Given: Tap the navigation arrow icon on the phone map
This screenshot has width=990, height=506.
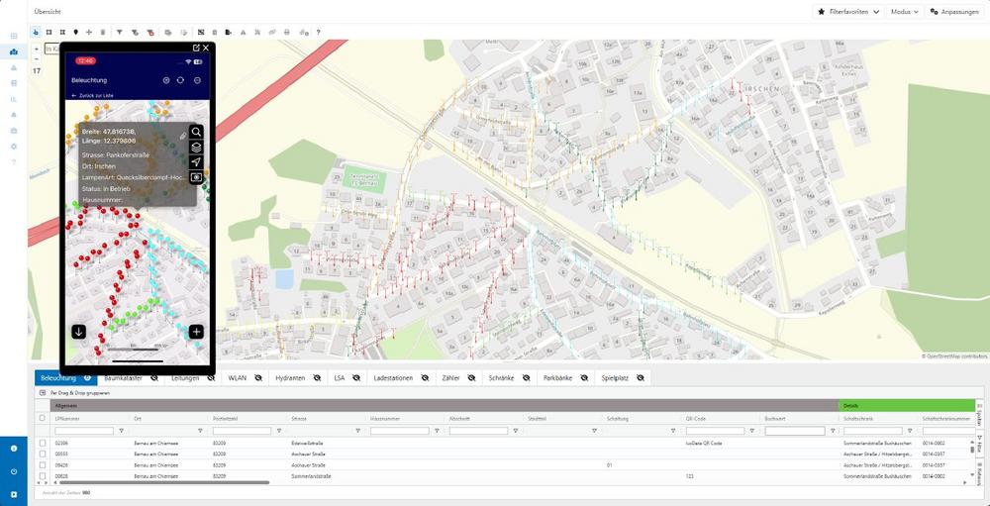Looking at the screenshot, I should coord(197,161).
